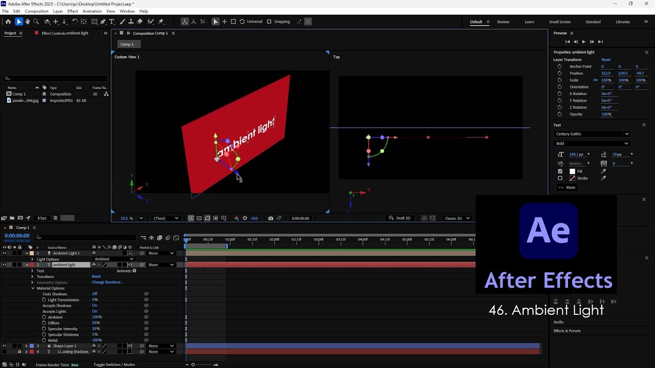
Task: Select the Clone Stamp tool
Action: [131, 21]
